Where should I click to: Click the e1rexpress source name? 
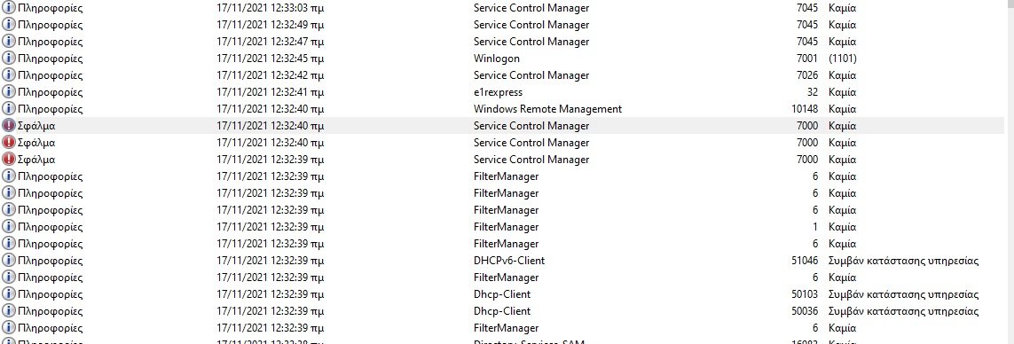[498, 92]
